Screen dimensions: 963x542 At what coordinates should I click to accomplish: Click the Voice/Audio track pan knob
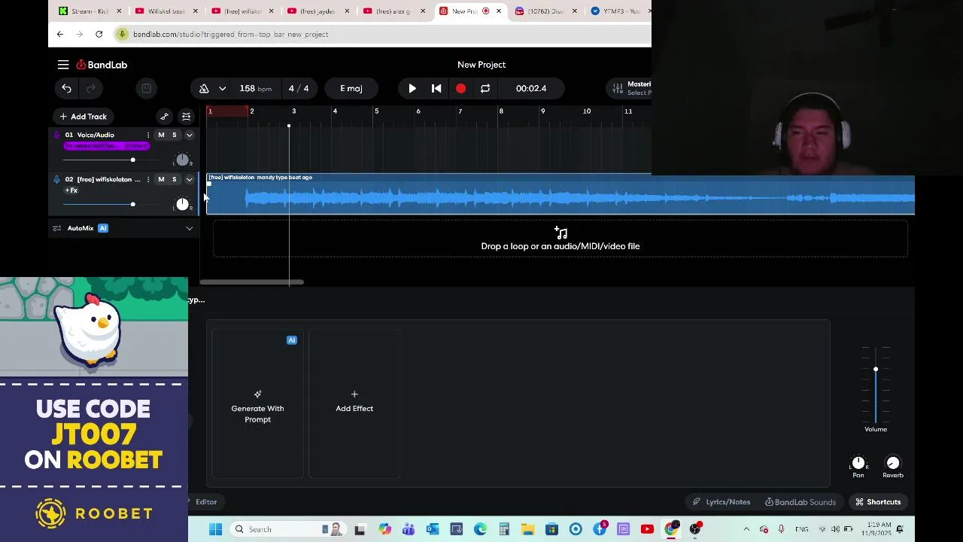click(x=182, y=160)
